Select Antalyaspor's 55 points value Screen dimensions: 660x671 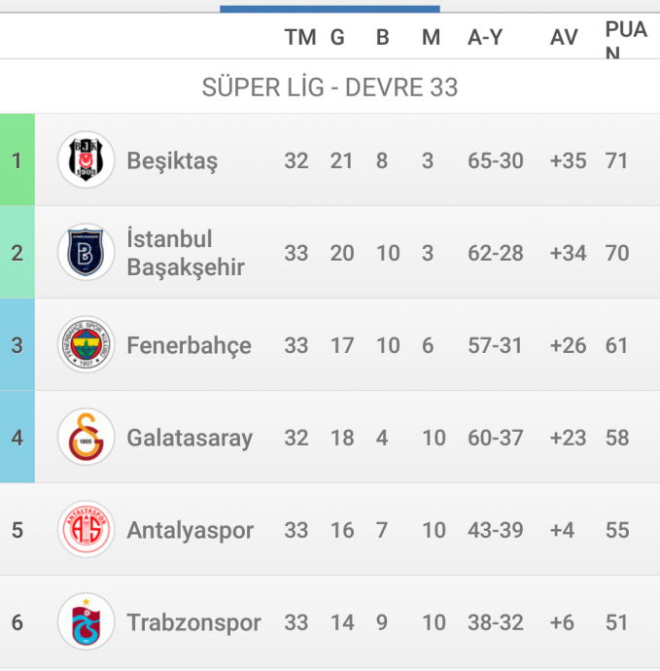617,530
